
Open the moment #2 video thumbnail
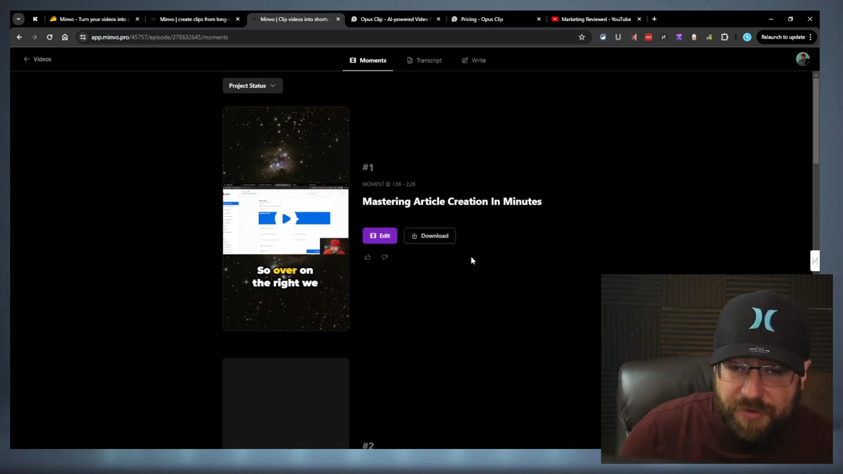tap(286, 404)
